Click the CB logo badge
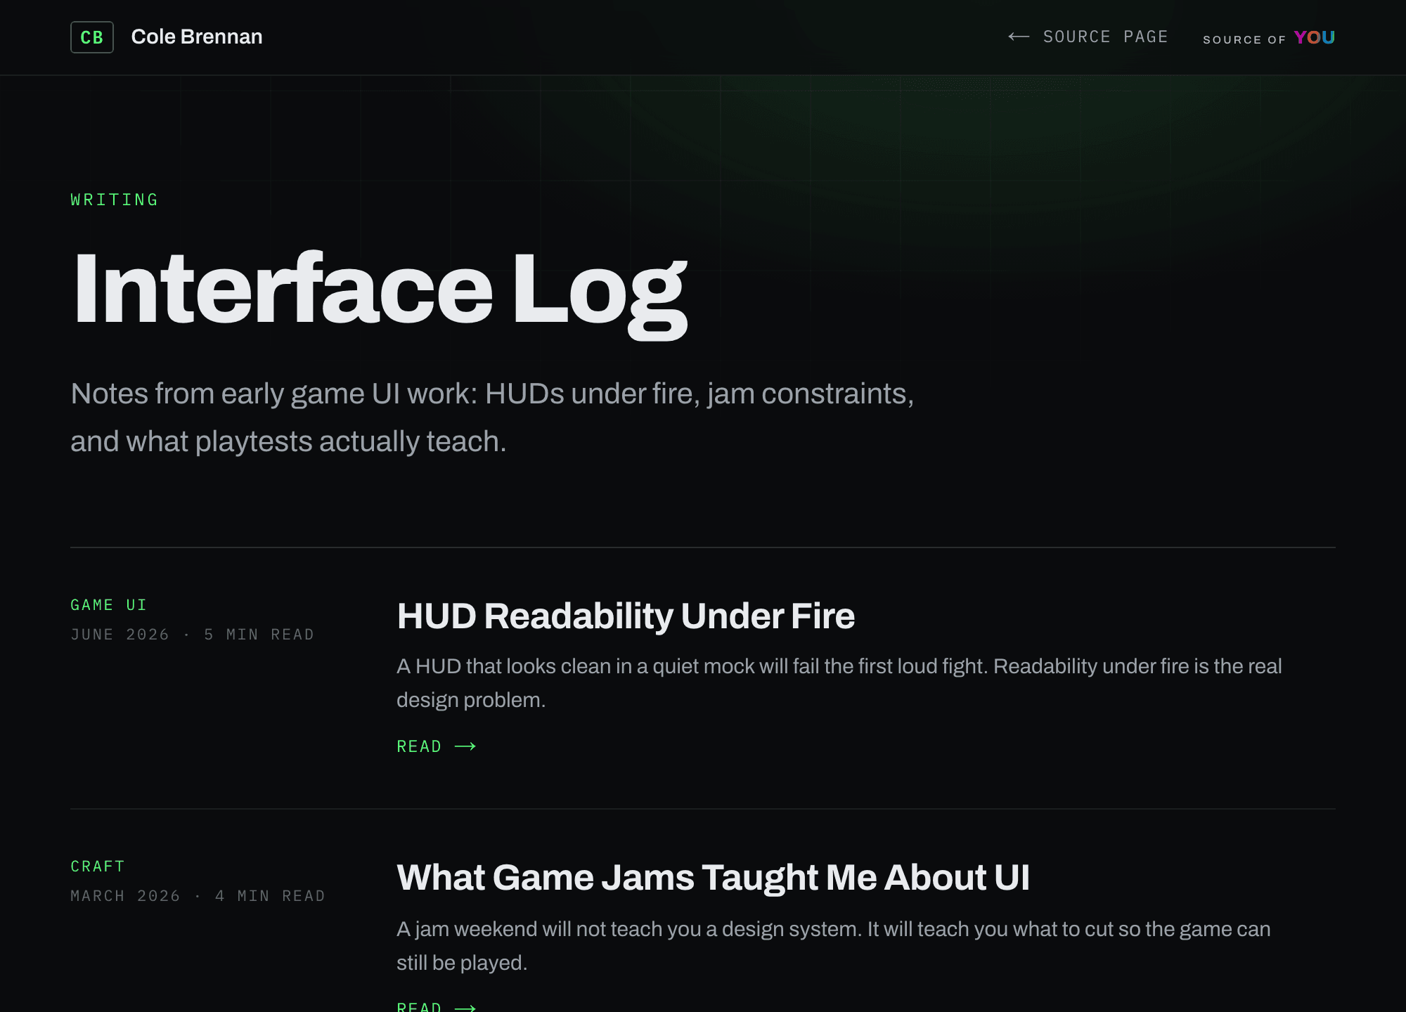Viewport: 1406px width, 1012px height. [92, 37]
